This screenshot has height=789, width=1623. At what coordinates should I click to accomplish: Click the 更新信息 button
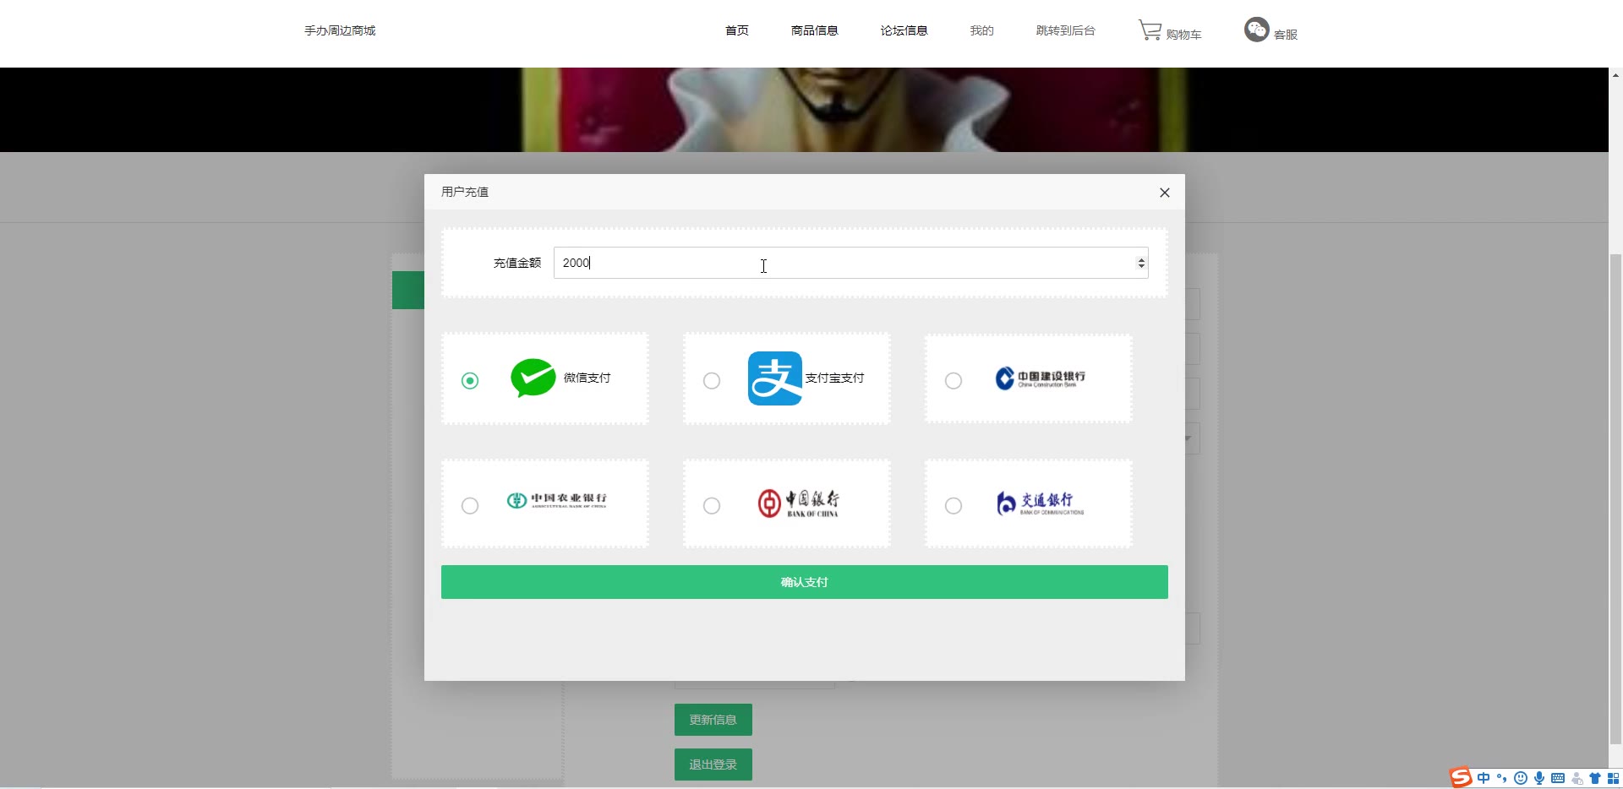(x=713, y=720)
